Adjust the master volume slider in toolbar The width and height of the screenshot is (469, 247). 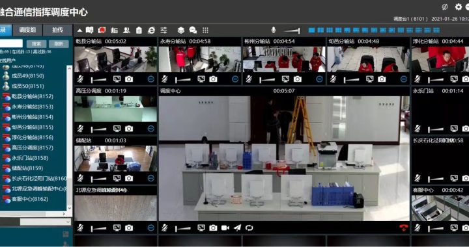tap(292, 31)
